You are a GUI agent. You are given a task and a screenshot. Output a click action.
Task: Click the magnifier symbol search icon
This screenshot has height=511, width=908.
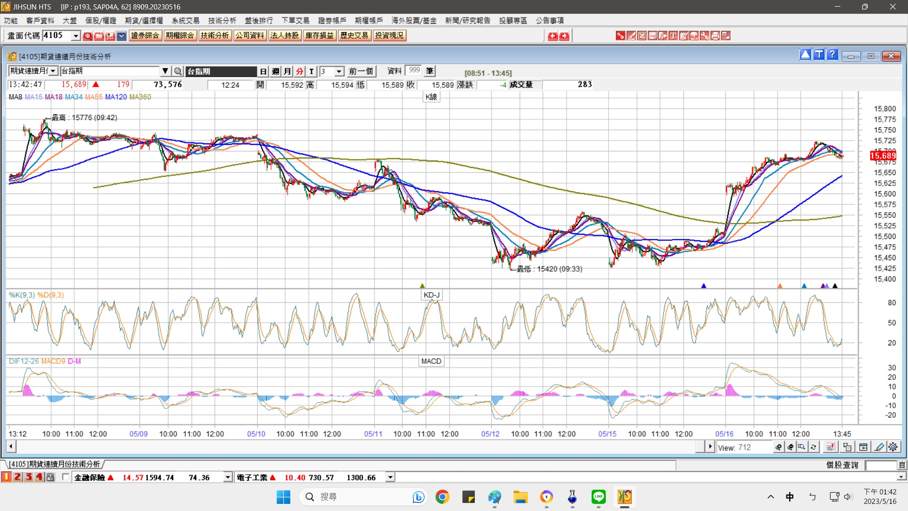[x=178, y=71]
